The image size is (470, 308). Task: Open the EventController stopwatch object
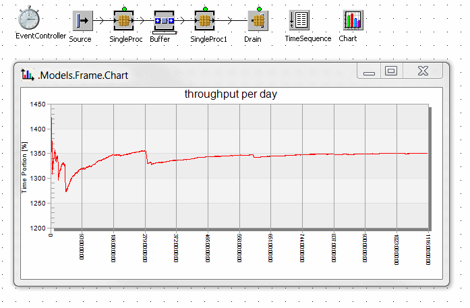[30, 19]
